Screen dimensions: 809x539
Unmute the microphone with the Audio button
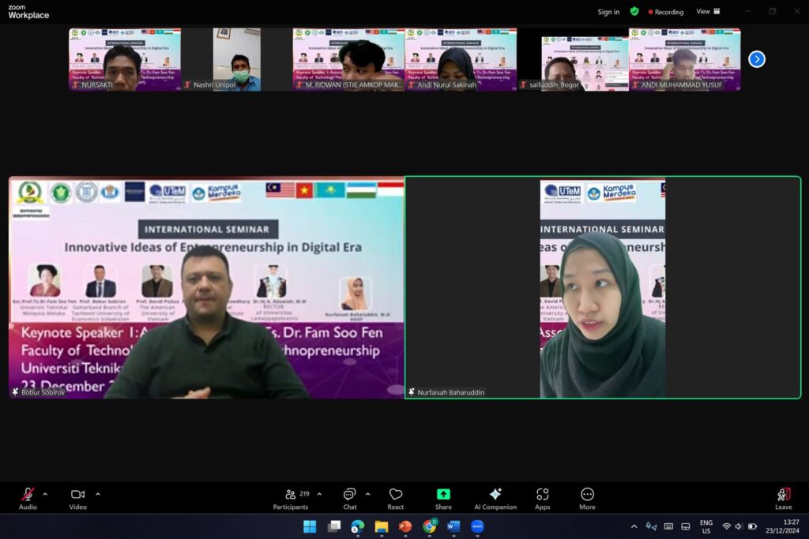pyautogui.click(x=28, y=498)
